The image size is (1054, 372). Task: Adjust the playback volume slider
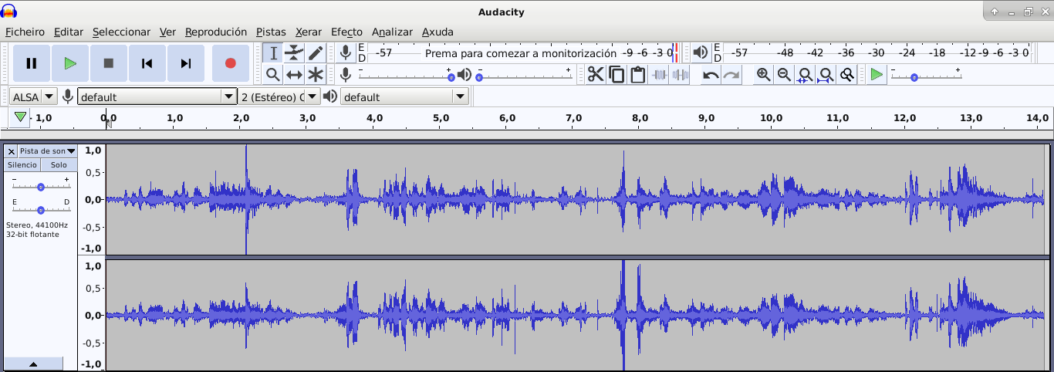(524, 75)
